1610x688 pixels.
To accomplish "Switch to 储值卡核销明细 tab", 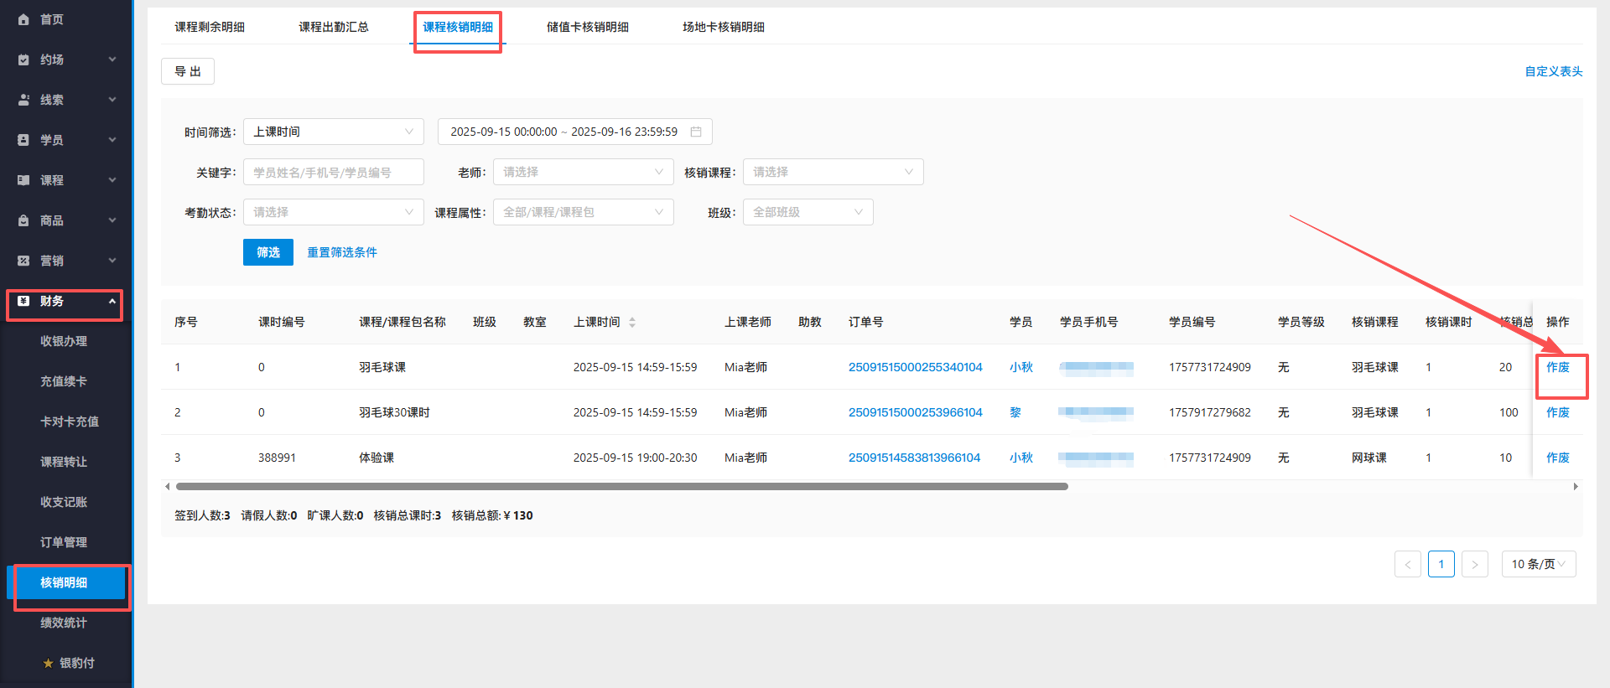I will pos(587,27).
